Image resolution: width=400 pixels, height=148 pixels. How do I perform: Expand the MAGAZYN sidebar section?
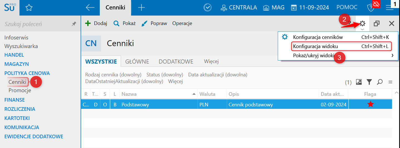pos(17,64)
